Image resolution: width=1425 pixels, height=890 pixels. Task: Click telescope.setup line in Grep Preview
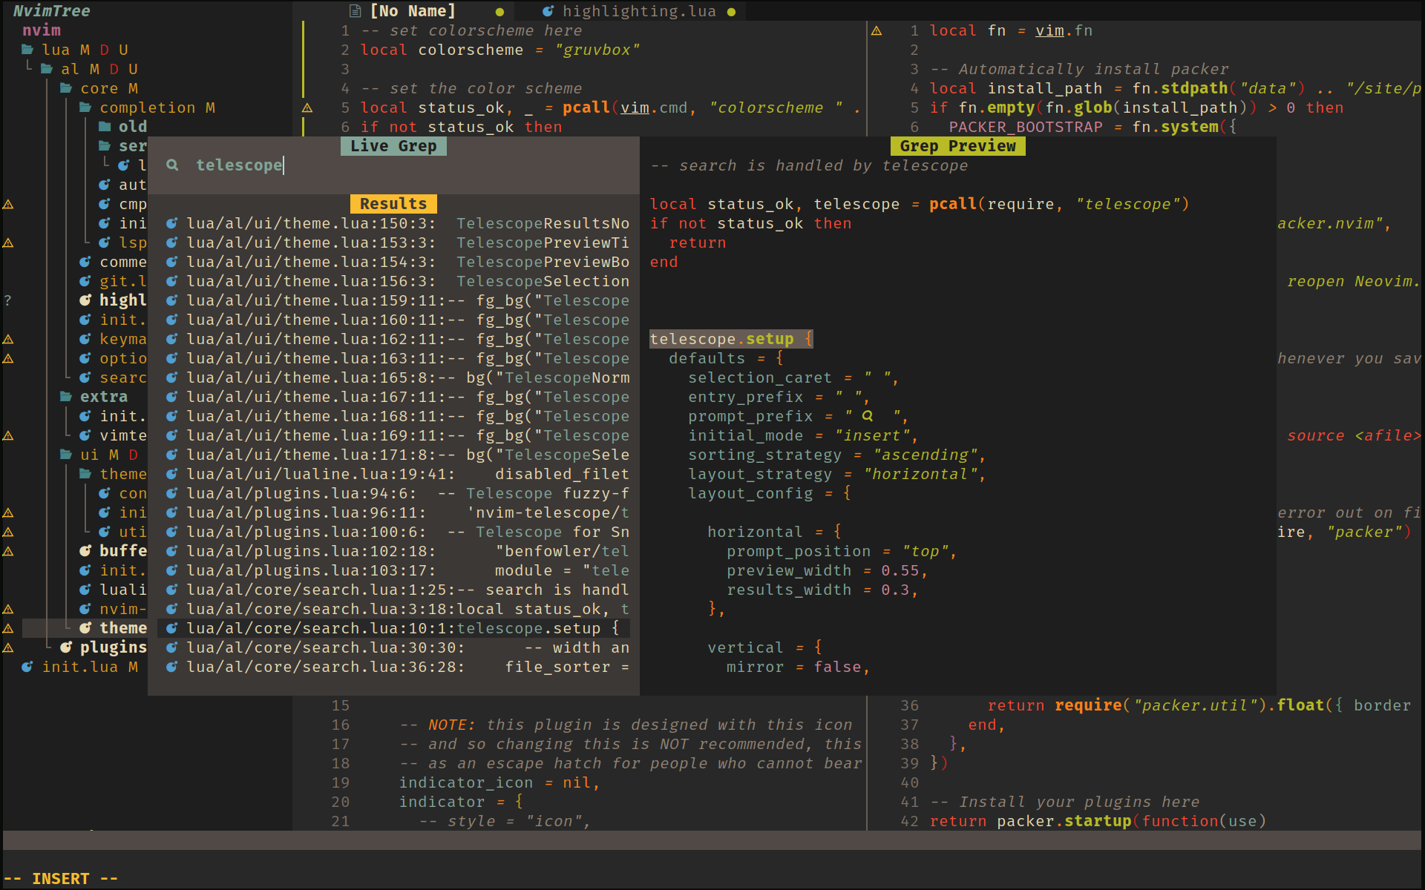(x=731, y=339)
